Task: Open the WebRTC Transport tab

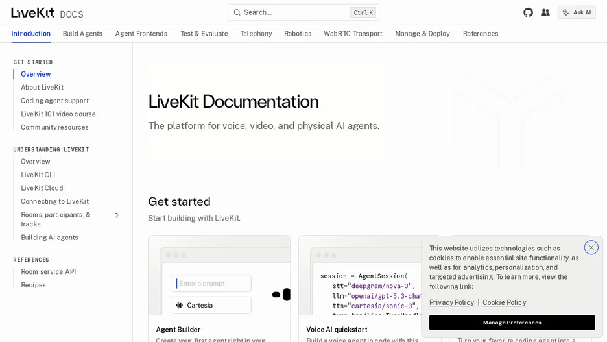Action: 353,34
